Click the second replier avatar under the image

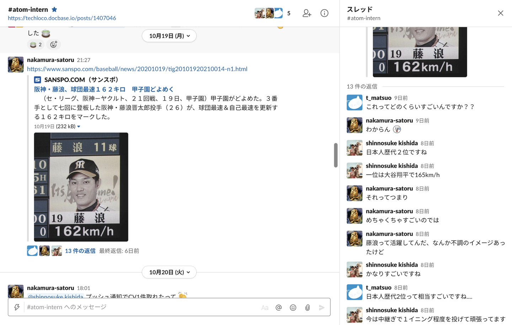pyautogui.click(x=44, y=251)
